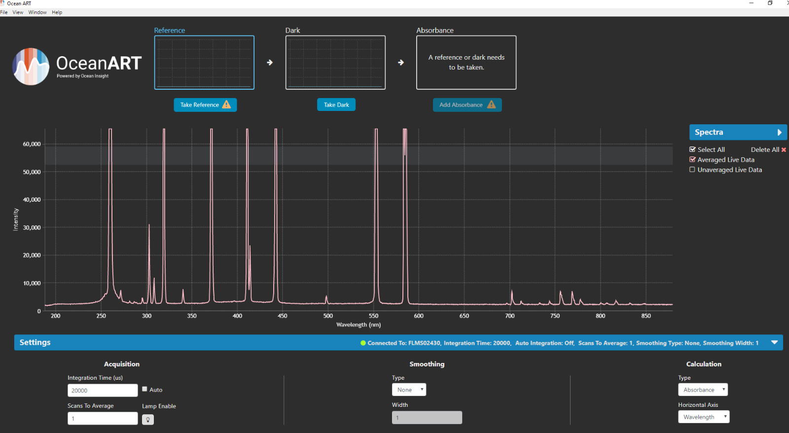Enable Auto integration time checkbox
The width and height of the screenshot is (789, 433).
click(x=145, y=389)
